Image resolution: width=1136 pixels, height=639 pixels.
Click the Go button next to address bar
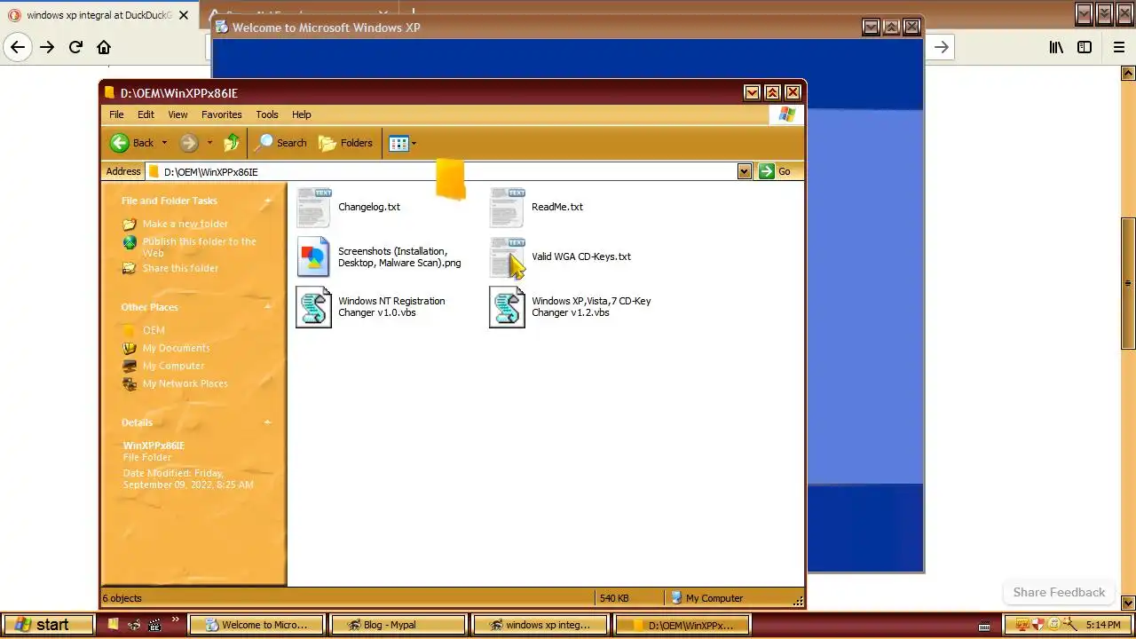[x=775, y=171]
